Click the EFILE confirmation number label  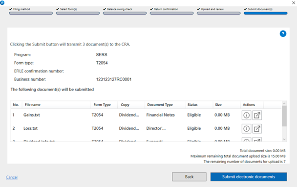(39, 71)
